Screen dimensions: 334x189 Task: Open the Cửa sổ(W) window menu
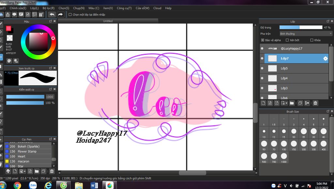(143, 8)
